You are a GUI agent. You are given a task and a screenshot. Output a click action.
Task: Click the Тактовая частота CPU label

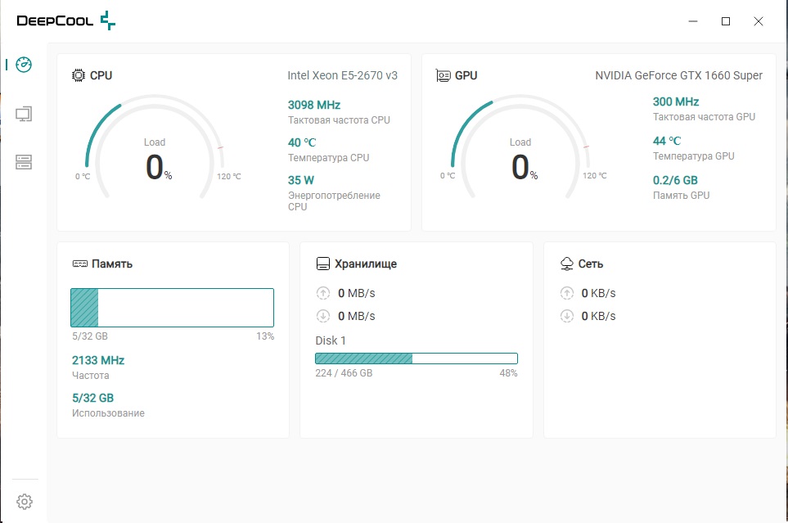point(340,120)
